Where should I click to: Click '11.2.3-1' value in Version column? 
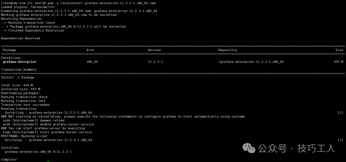[x=155, y=62]
